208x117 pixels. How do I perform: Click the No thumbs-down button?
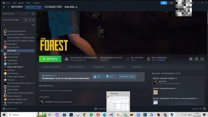(x=110, y=77)
